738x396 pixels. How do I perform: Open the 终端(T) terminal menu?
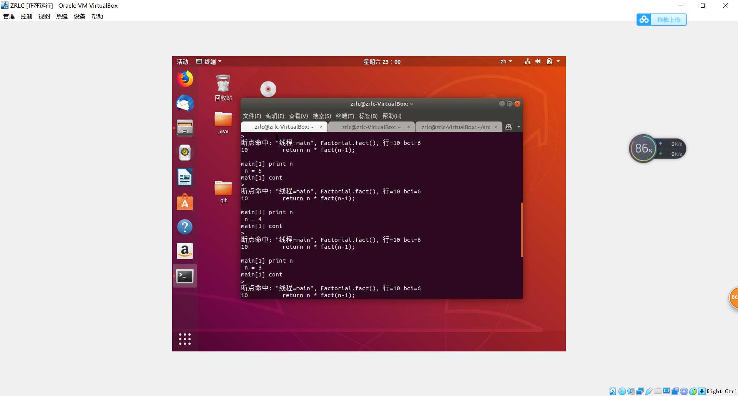[345, 116]
